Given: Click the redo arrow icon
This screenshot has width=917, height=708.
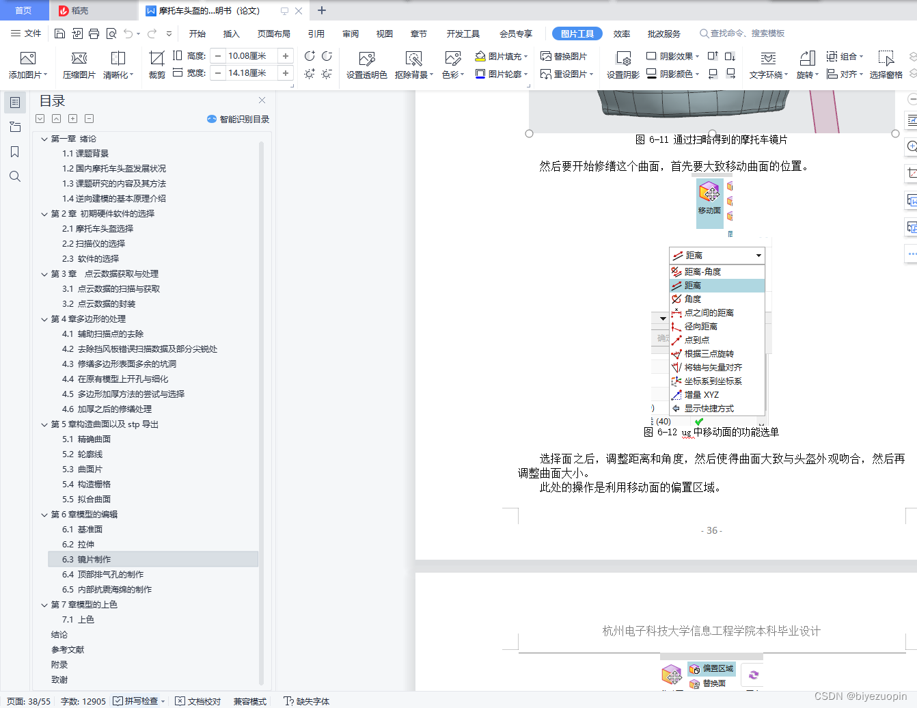Looking at the screenshot, I should (152, 33).
